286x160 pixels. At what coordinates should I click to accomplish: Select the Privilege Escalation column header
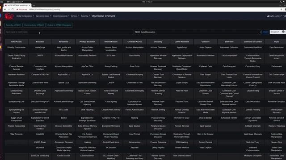point(87,42)
